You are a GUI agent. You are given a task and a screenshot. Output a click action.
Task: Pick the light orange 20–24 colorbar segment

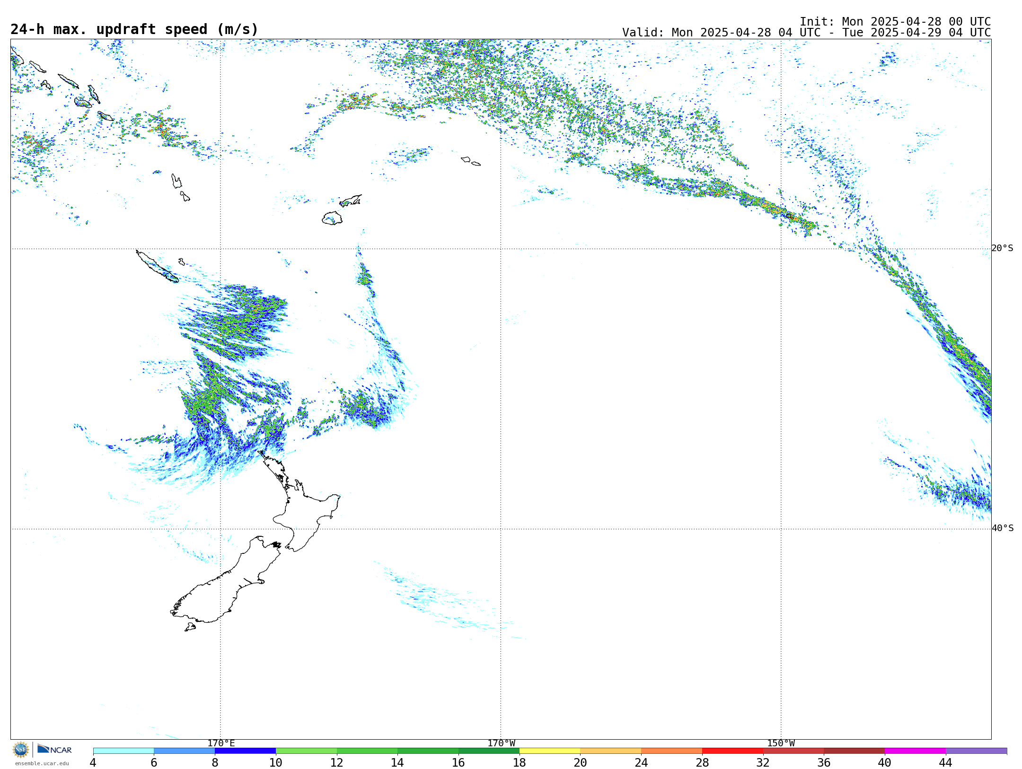coord(611,751)
